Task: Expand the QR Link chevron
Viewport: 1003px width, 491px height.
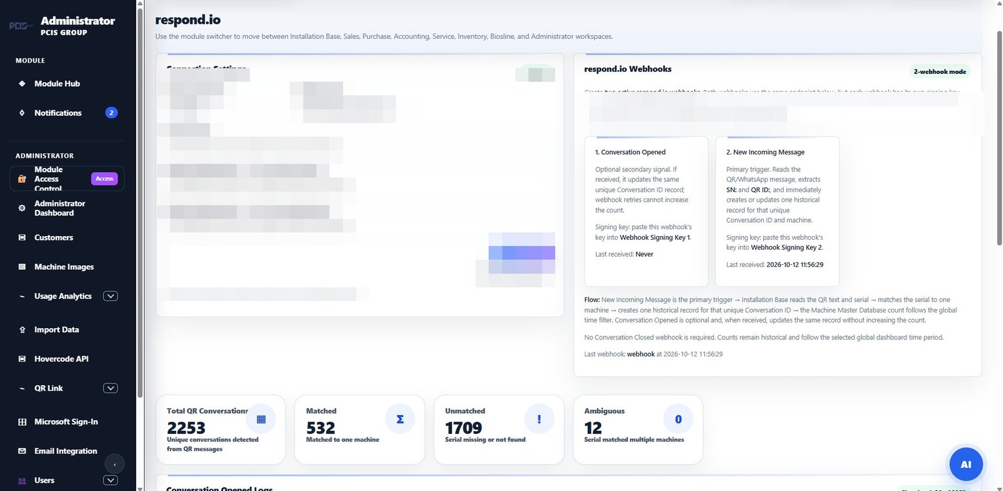Action: point(110,388)
